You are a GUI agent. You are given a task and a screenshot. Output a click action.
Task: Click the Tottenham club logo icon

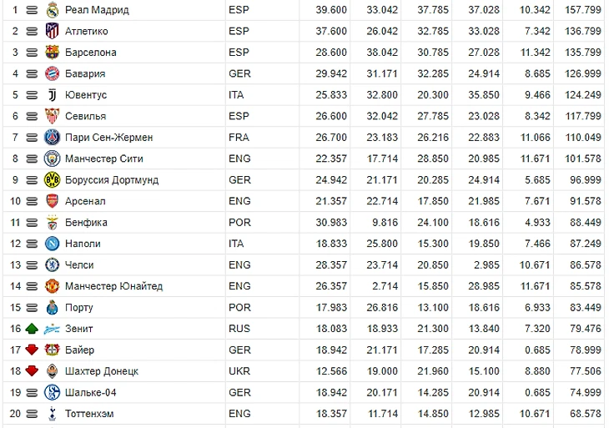53,414
